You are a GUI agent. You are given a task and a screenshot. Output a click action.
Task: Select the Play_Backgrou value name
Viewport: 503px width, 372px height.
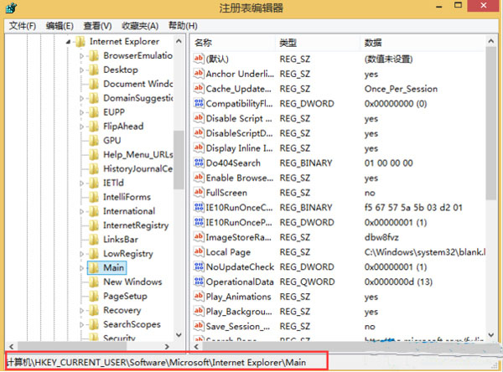tap(239, 312)
